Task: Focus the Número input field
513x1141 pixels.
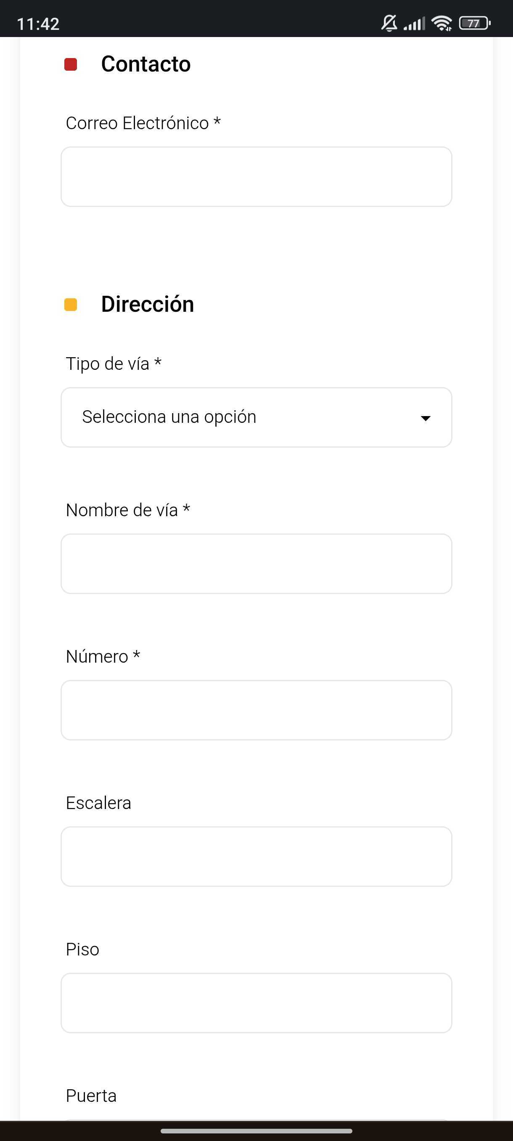Action: pyautogui.click(x=256, y=710)
